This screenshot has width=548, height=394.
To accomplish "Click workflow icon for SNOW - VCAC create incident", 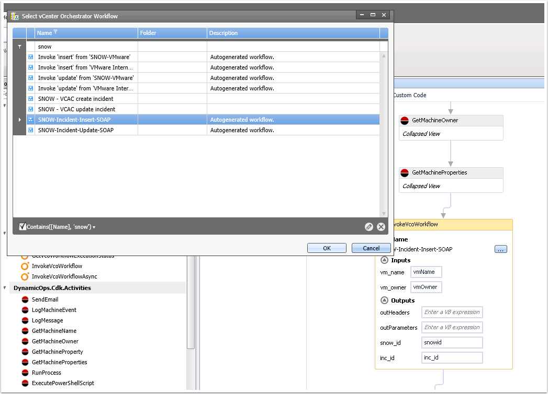I will coord(31,99).
